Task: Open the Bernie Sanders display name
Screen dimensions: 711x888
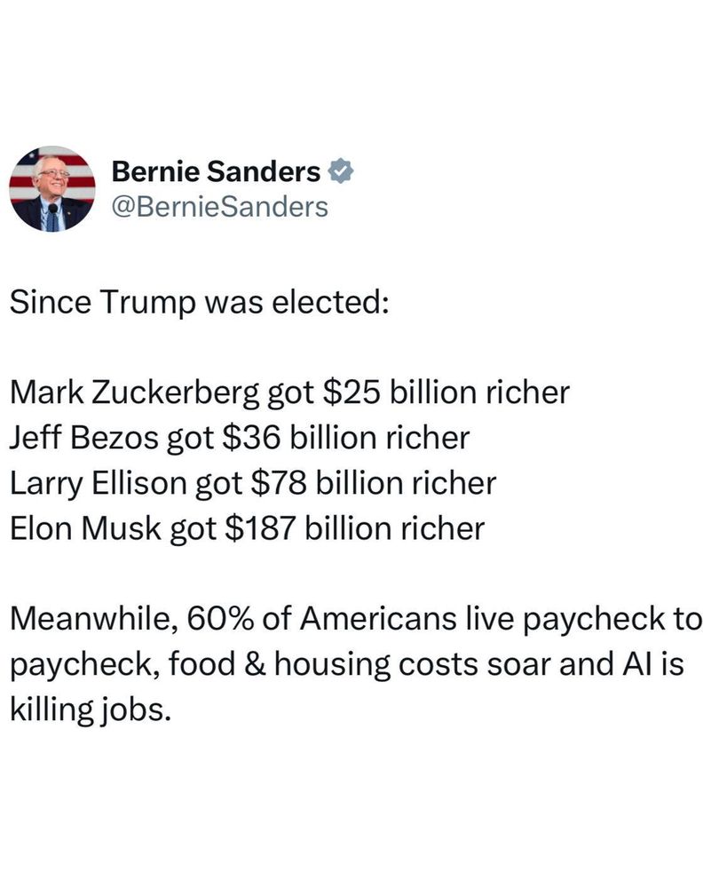Action: coord(217,171)
